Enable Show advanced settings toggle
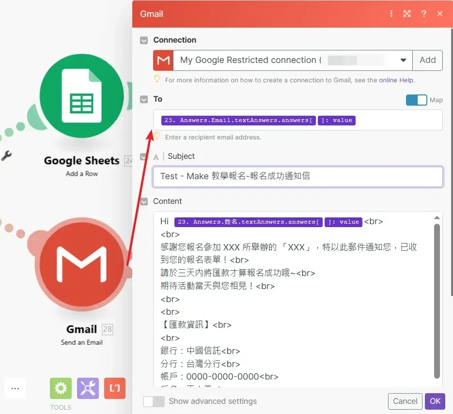This screenshot has width=453, height=414. pyautogui.click(x=154, y=401)
